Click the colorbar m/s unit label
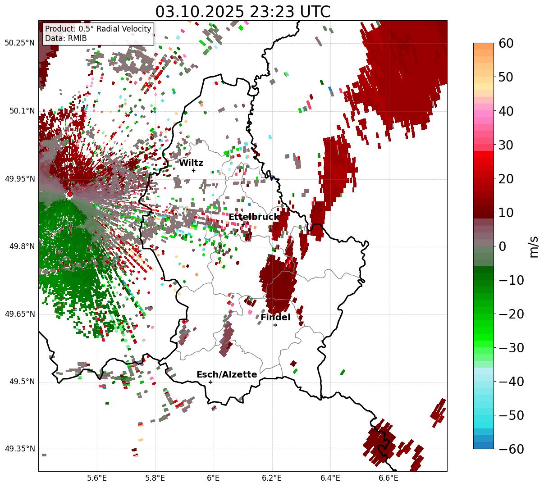544x487 pixels. 534,246
